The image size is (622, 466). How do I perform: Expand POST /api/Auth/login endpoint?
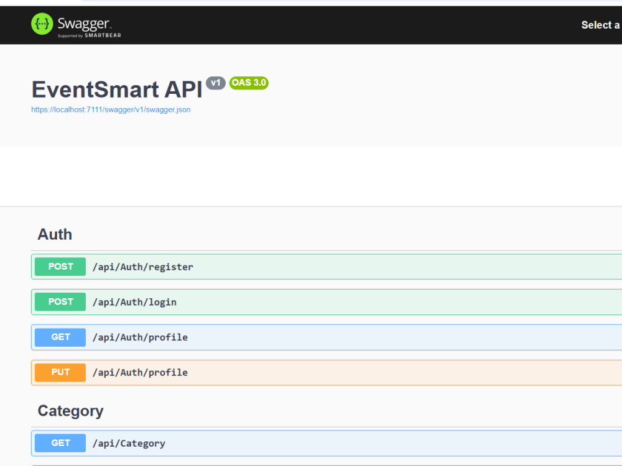pyautogui.click(x=327, y=302)
